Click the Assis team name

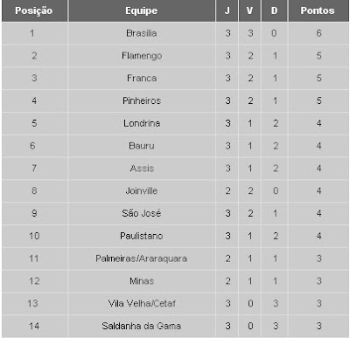click(142, 169)
